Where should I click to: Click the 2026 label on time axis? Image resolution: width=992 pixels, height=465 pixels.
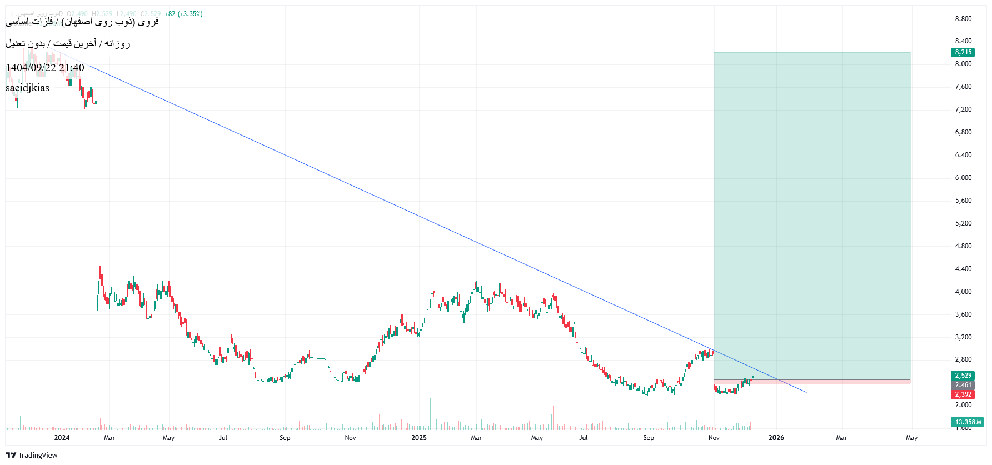(776, 438)
